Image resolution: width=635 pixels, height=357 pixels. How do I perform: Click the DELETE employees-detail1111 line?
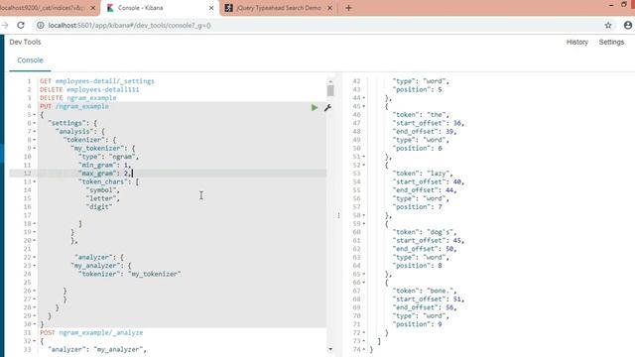(x=89, y=89)
